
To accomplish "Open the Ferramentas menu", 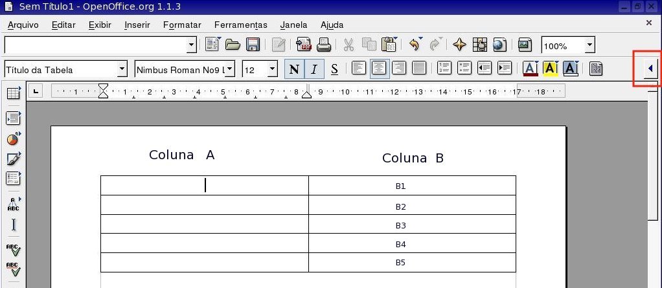I will 240,25.
